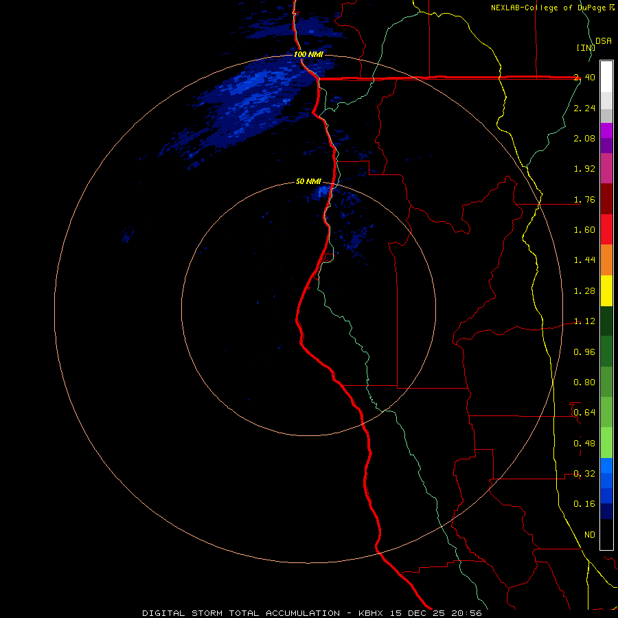618x618 pixels.
Task: Click the DSA product label
Action: (x=603, y=41)
